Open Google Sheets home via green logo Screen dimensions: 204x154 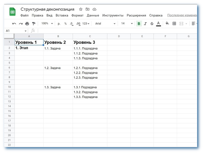coord(13,12)
